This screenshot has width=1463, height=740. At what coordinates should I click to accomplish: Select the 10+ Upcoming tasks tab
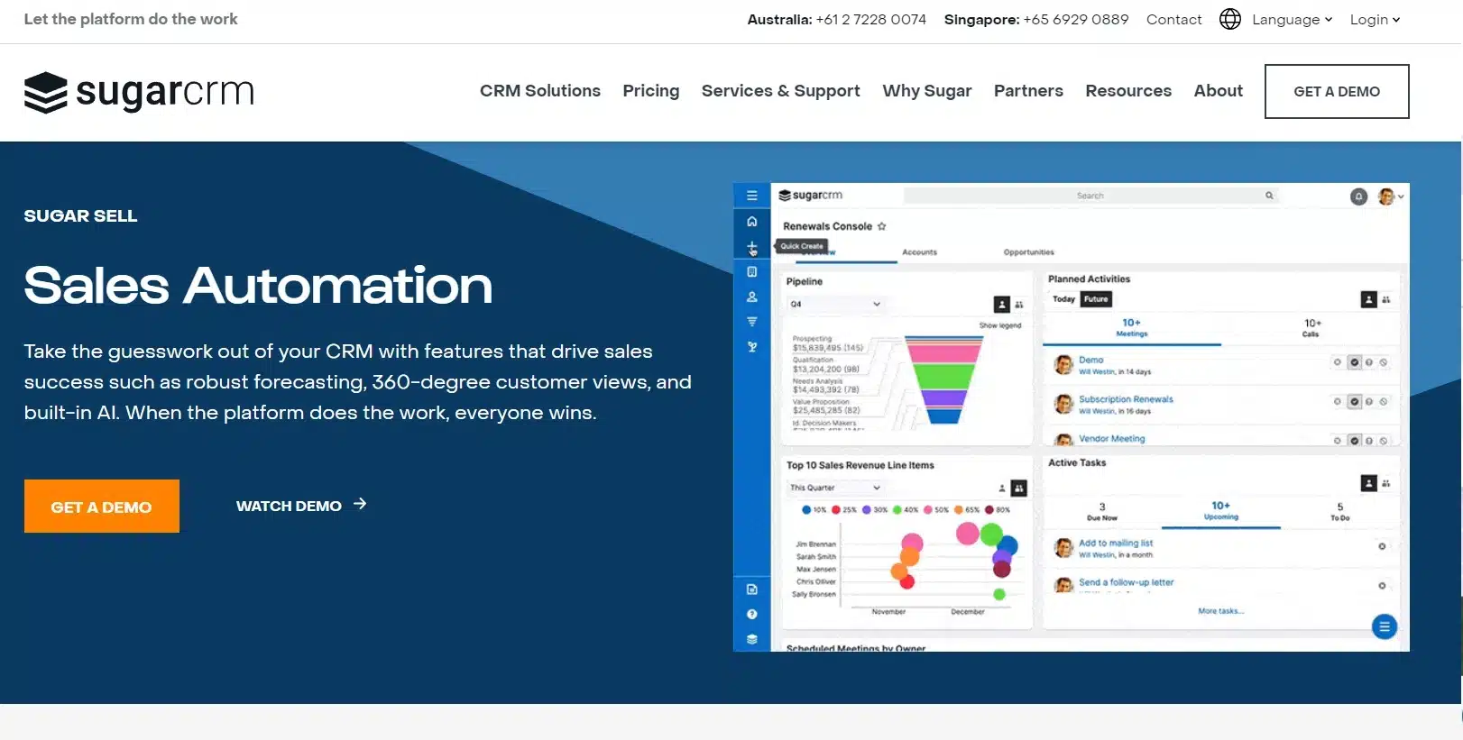(x=1220, y=511)
